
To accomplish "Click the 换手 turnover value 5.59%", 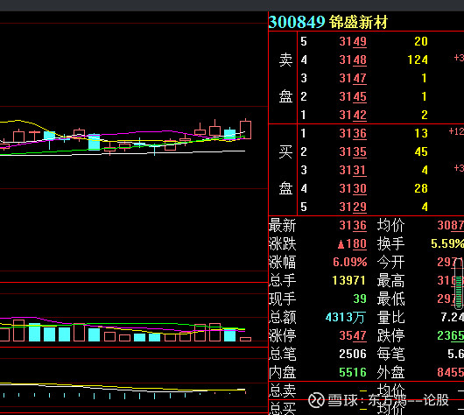I will pos(447,244).
